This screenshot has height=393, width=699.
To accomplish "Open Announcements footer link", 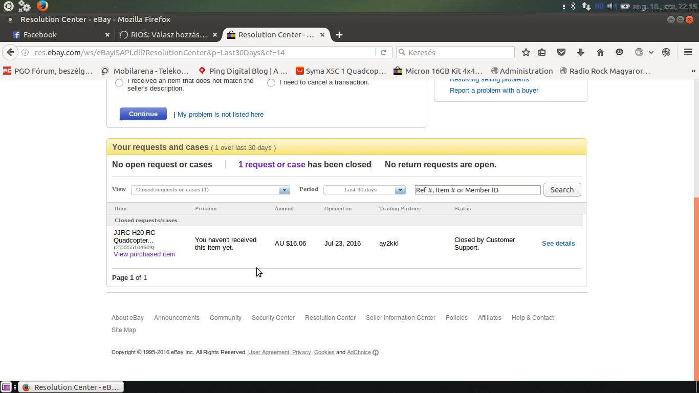I will coord(177,318).
